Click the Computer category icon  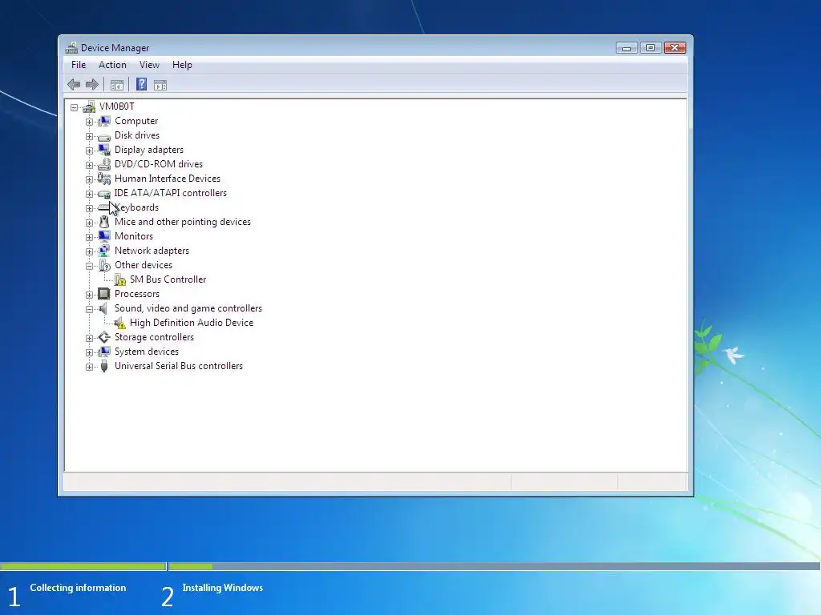pyautogui.click(x=104, y=122)
